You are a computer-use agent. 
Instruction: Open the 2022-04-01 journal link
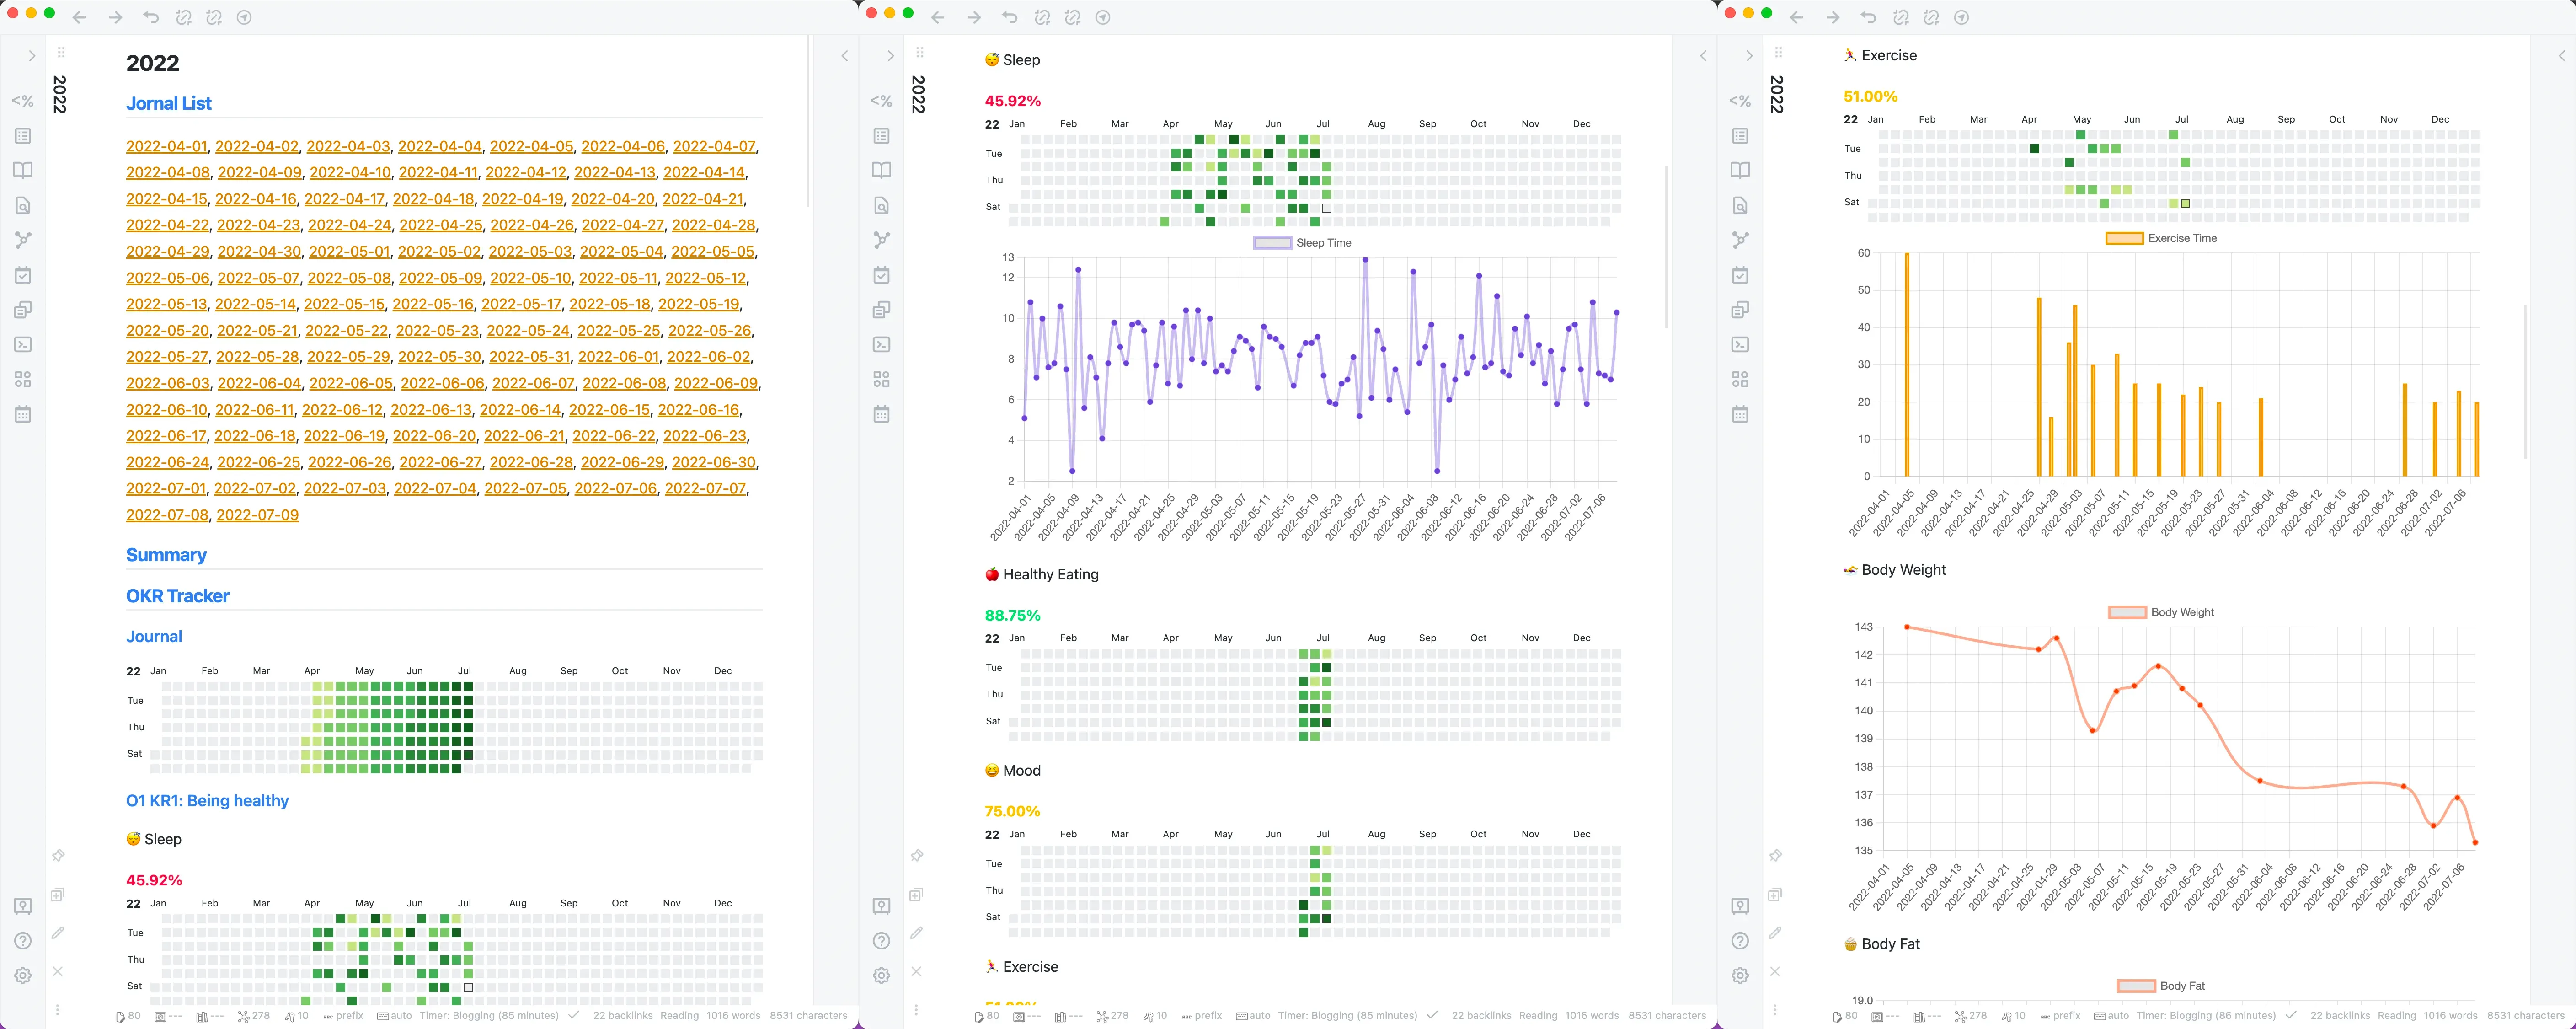click(166, 147)
